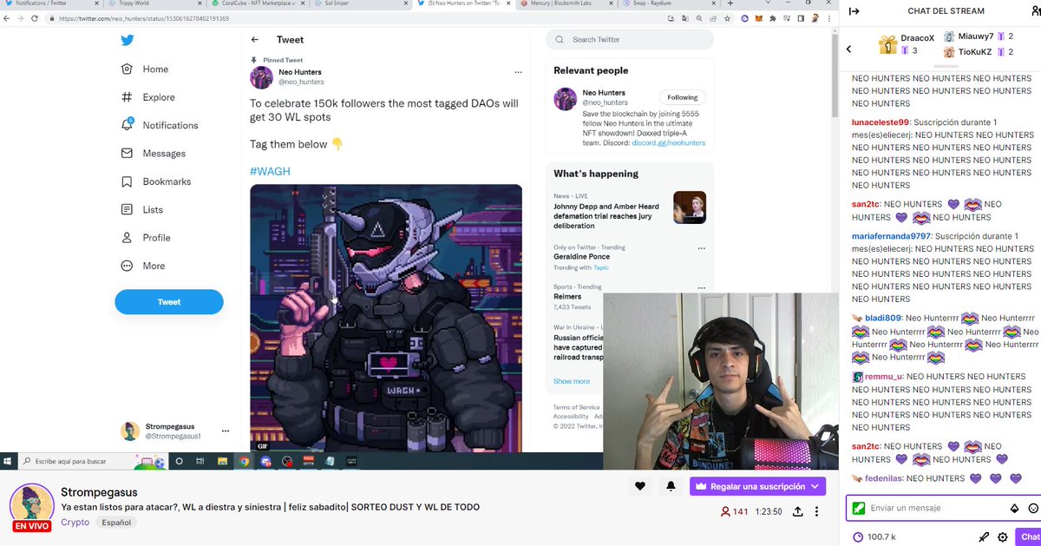Open DraacoX top gifter entry
The width and height of the screenshot is (1041, 546).
click(907, 44)
